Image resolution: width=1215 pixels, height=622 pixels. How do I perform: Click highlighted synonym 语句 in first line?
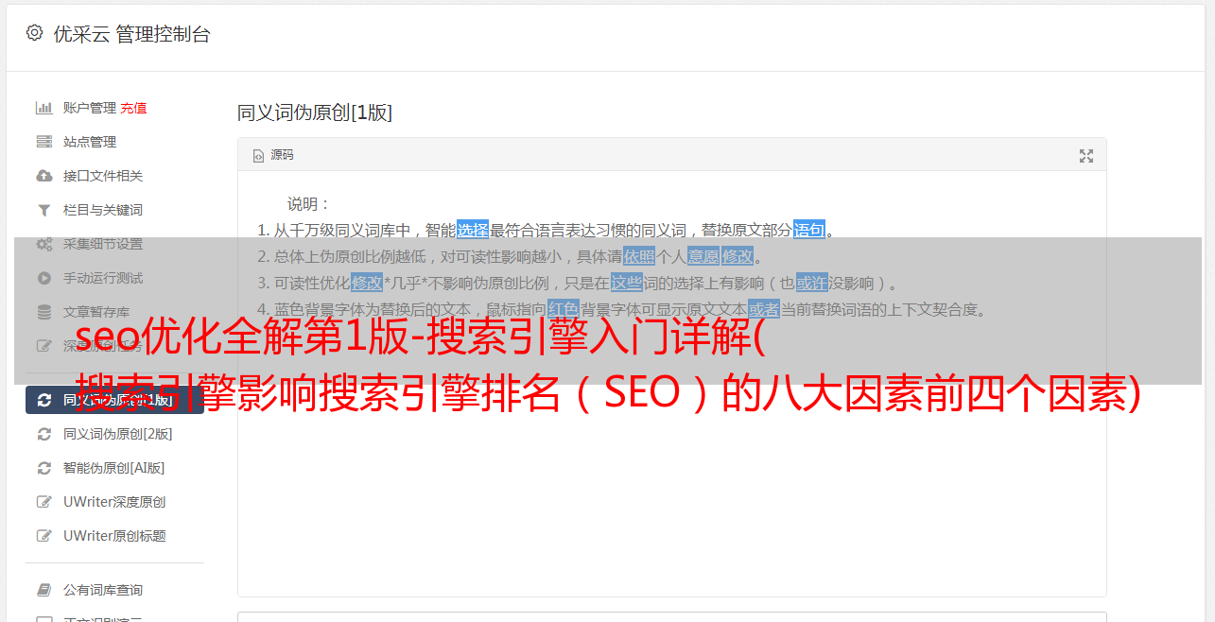click(x=809, y=230)
